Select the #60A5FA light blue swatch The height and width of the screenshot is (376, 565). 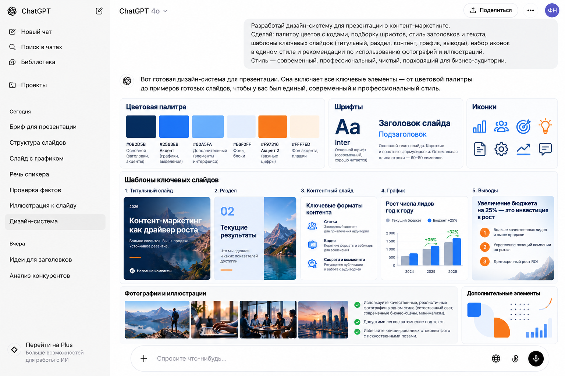(x=208, y=127)
